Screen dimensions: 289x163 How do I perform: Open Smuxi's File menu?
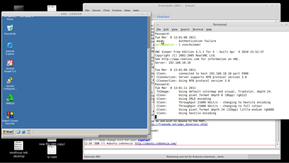point(87,10)
